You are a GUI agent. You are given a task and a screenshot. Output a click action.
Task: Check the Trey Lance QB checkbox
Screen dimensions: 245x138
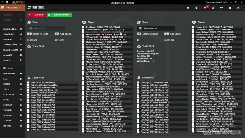coord(83,27)
